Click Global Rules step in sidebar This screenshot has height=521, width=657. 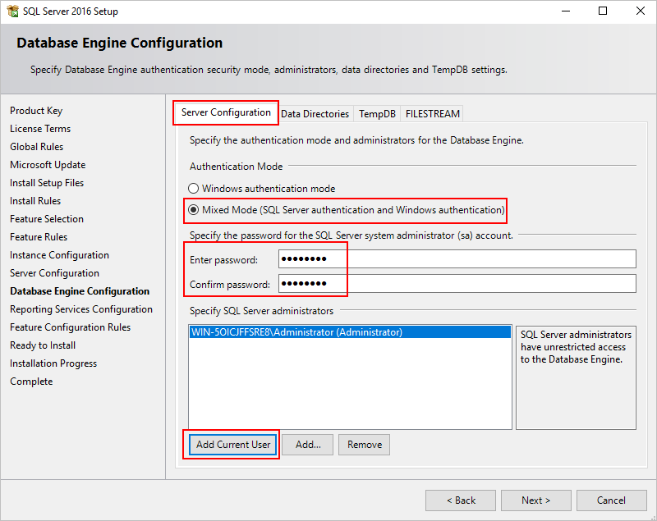(x=36, y=147)
